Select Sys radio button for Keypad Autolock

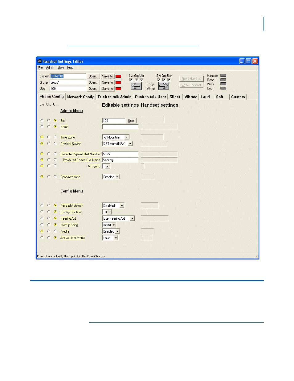[x=42, y=205]
